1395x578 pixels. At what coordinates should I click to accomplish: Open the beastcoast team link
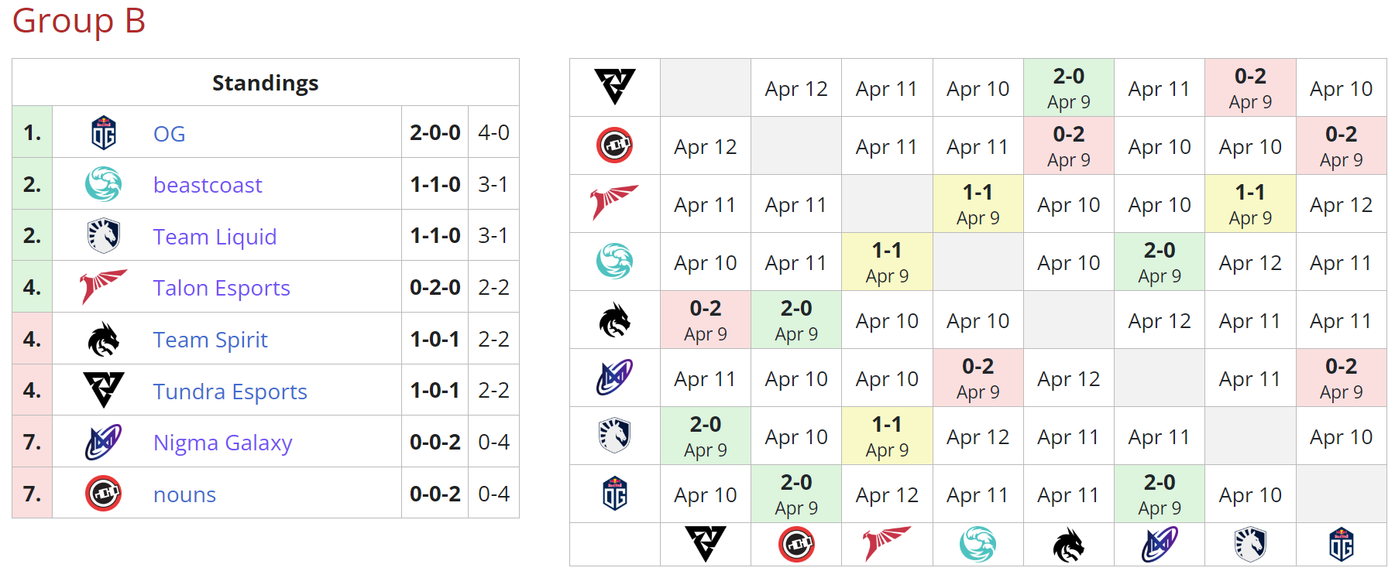[208, 185]
